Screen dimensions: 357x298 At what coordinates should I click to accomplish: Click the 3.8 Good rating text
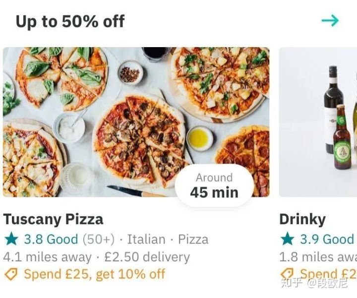pyautogui.click(x=51, y=239)
